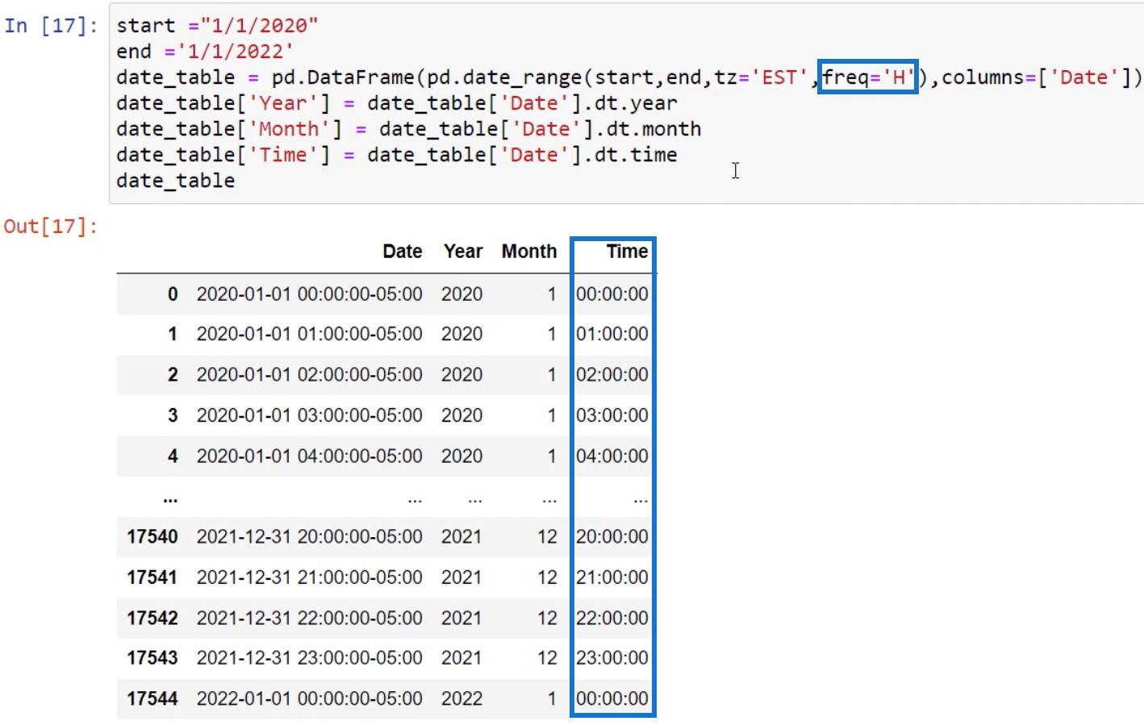Click Time cell 00:00:00 in row 17544

[x=612, y=699]
